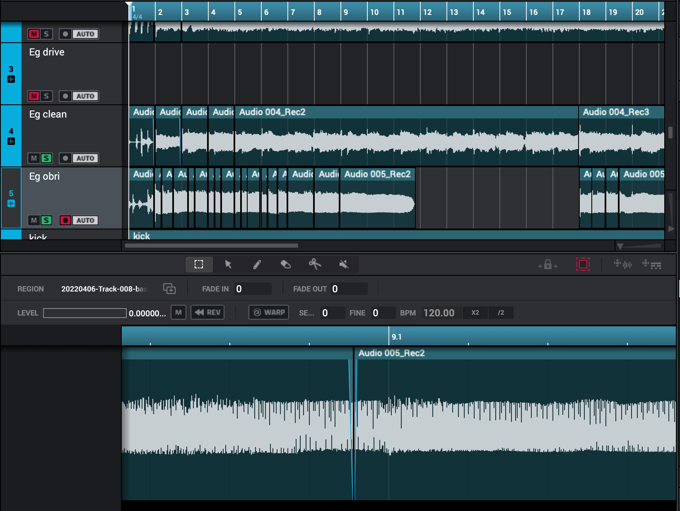The image size is (680, 511).
Task: Toggle AUTO on Eg clean track
Action: pos(85,158)
